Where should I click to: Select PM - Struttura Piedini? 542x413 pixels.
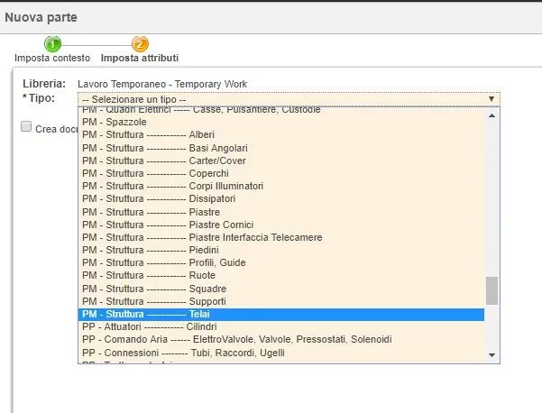click(281, 250)
